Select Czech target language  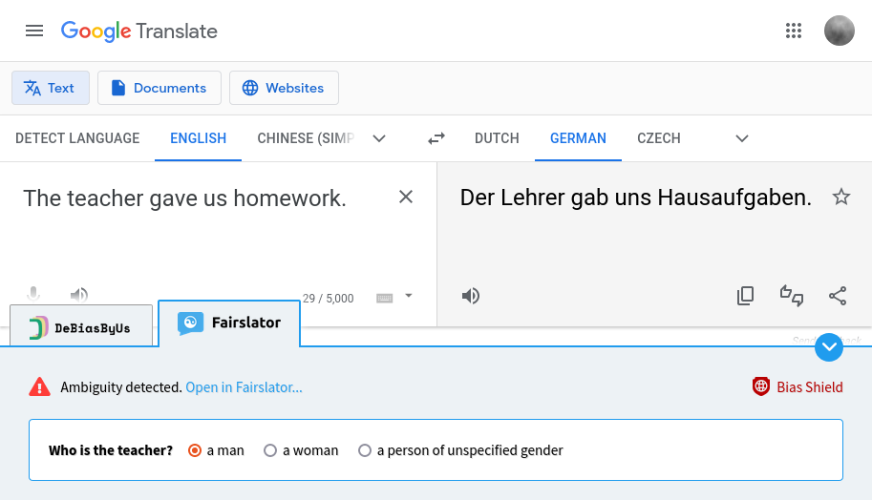point(658,138)
